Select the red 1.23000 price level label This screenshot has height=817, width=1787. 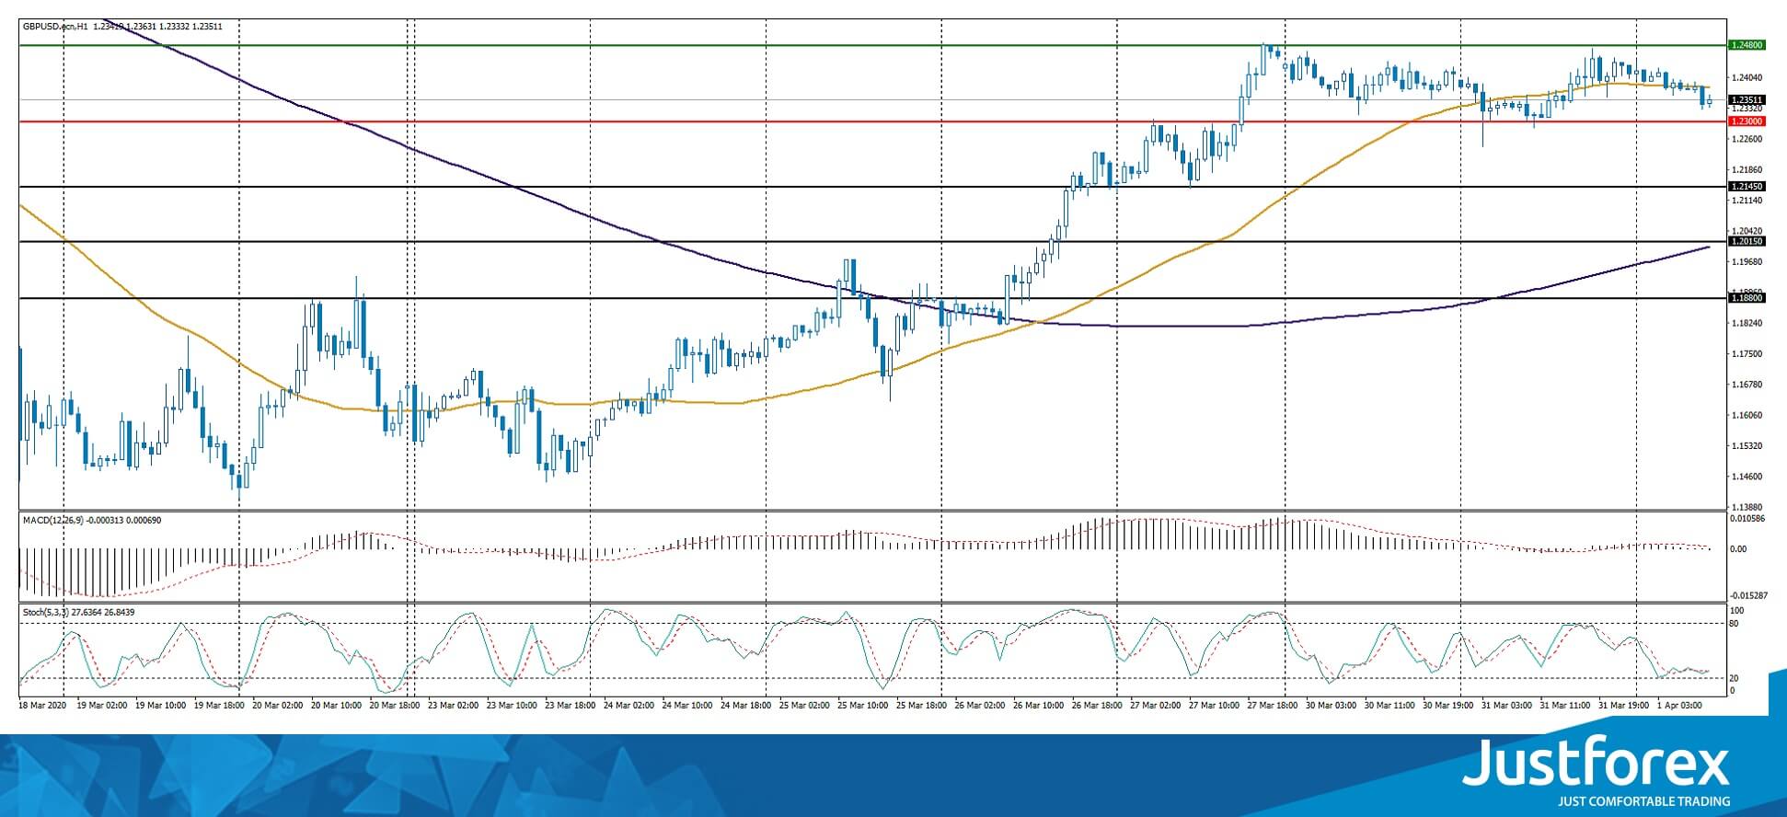[x=1747, y=121]
